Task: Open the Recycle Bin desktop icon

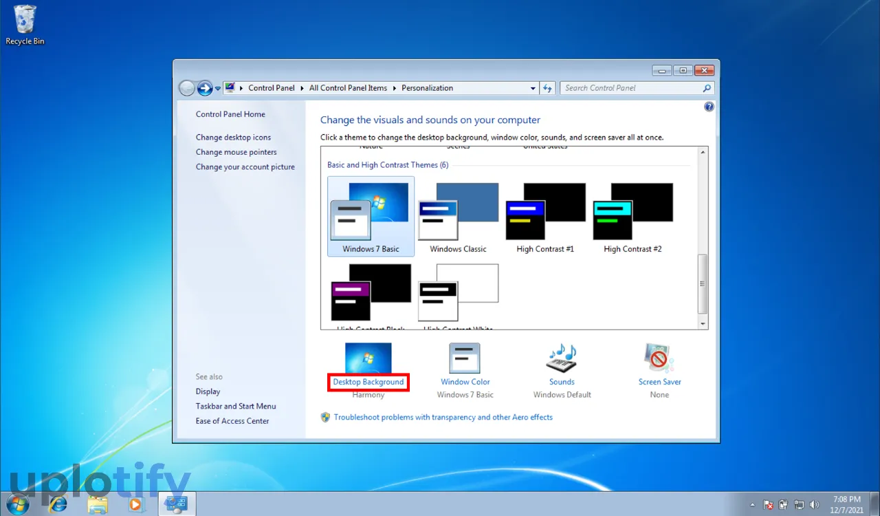Action: (x=25, y=25)
